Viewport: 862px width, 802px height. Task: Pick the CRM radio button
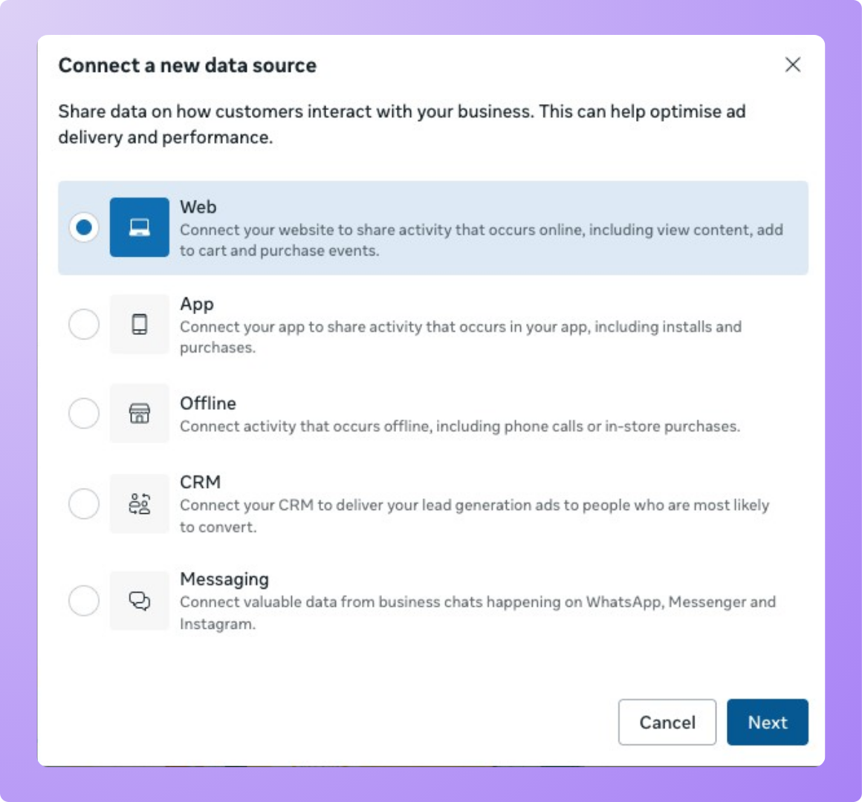(x=84, y=504)
